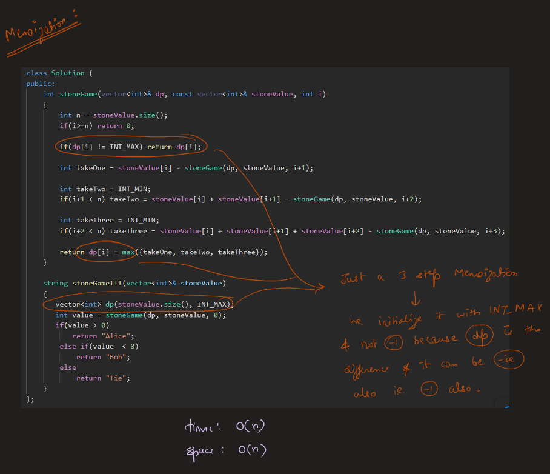Click the 'int takeOne' variable declaration
Image resolution: width=550 pixels, height=474 pixels.
84,168
